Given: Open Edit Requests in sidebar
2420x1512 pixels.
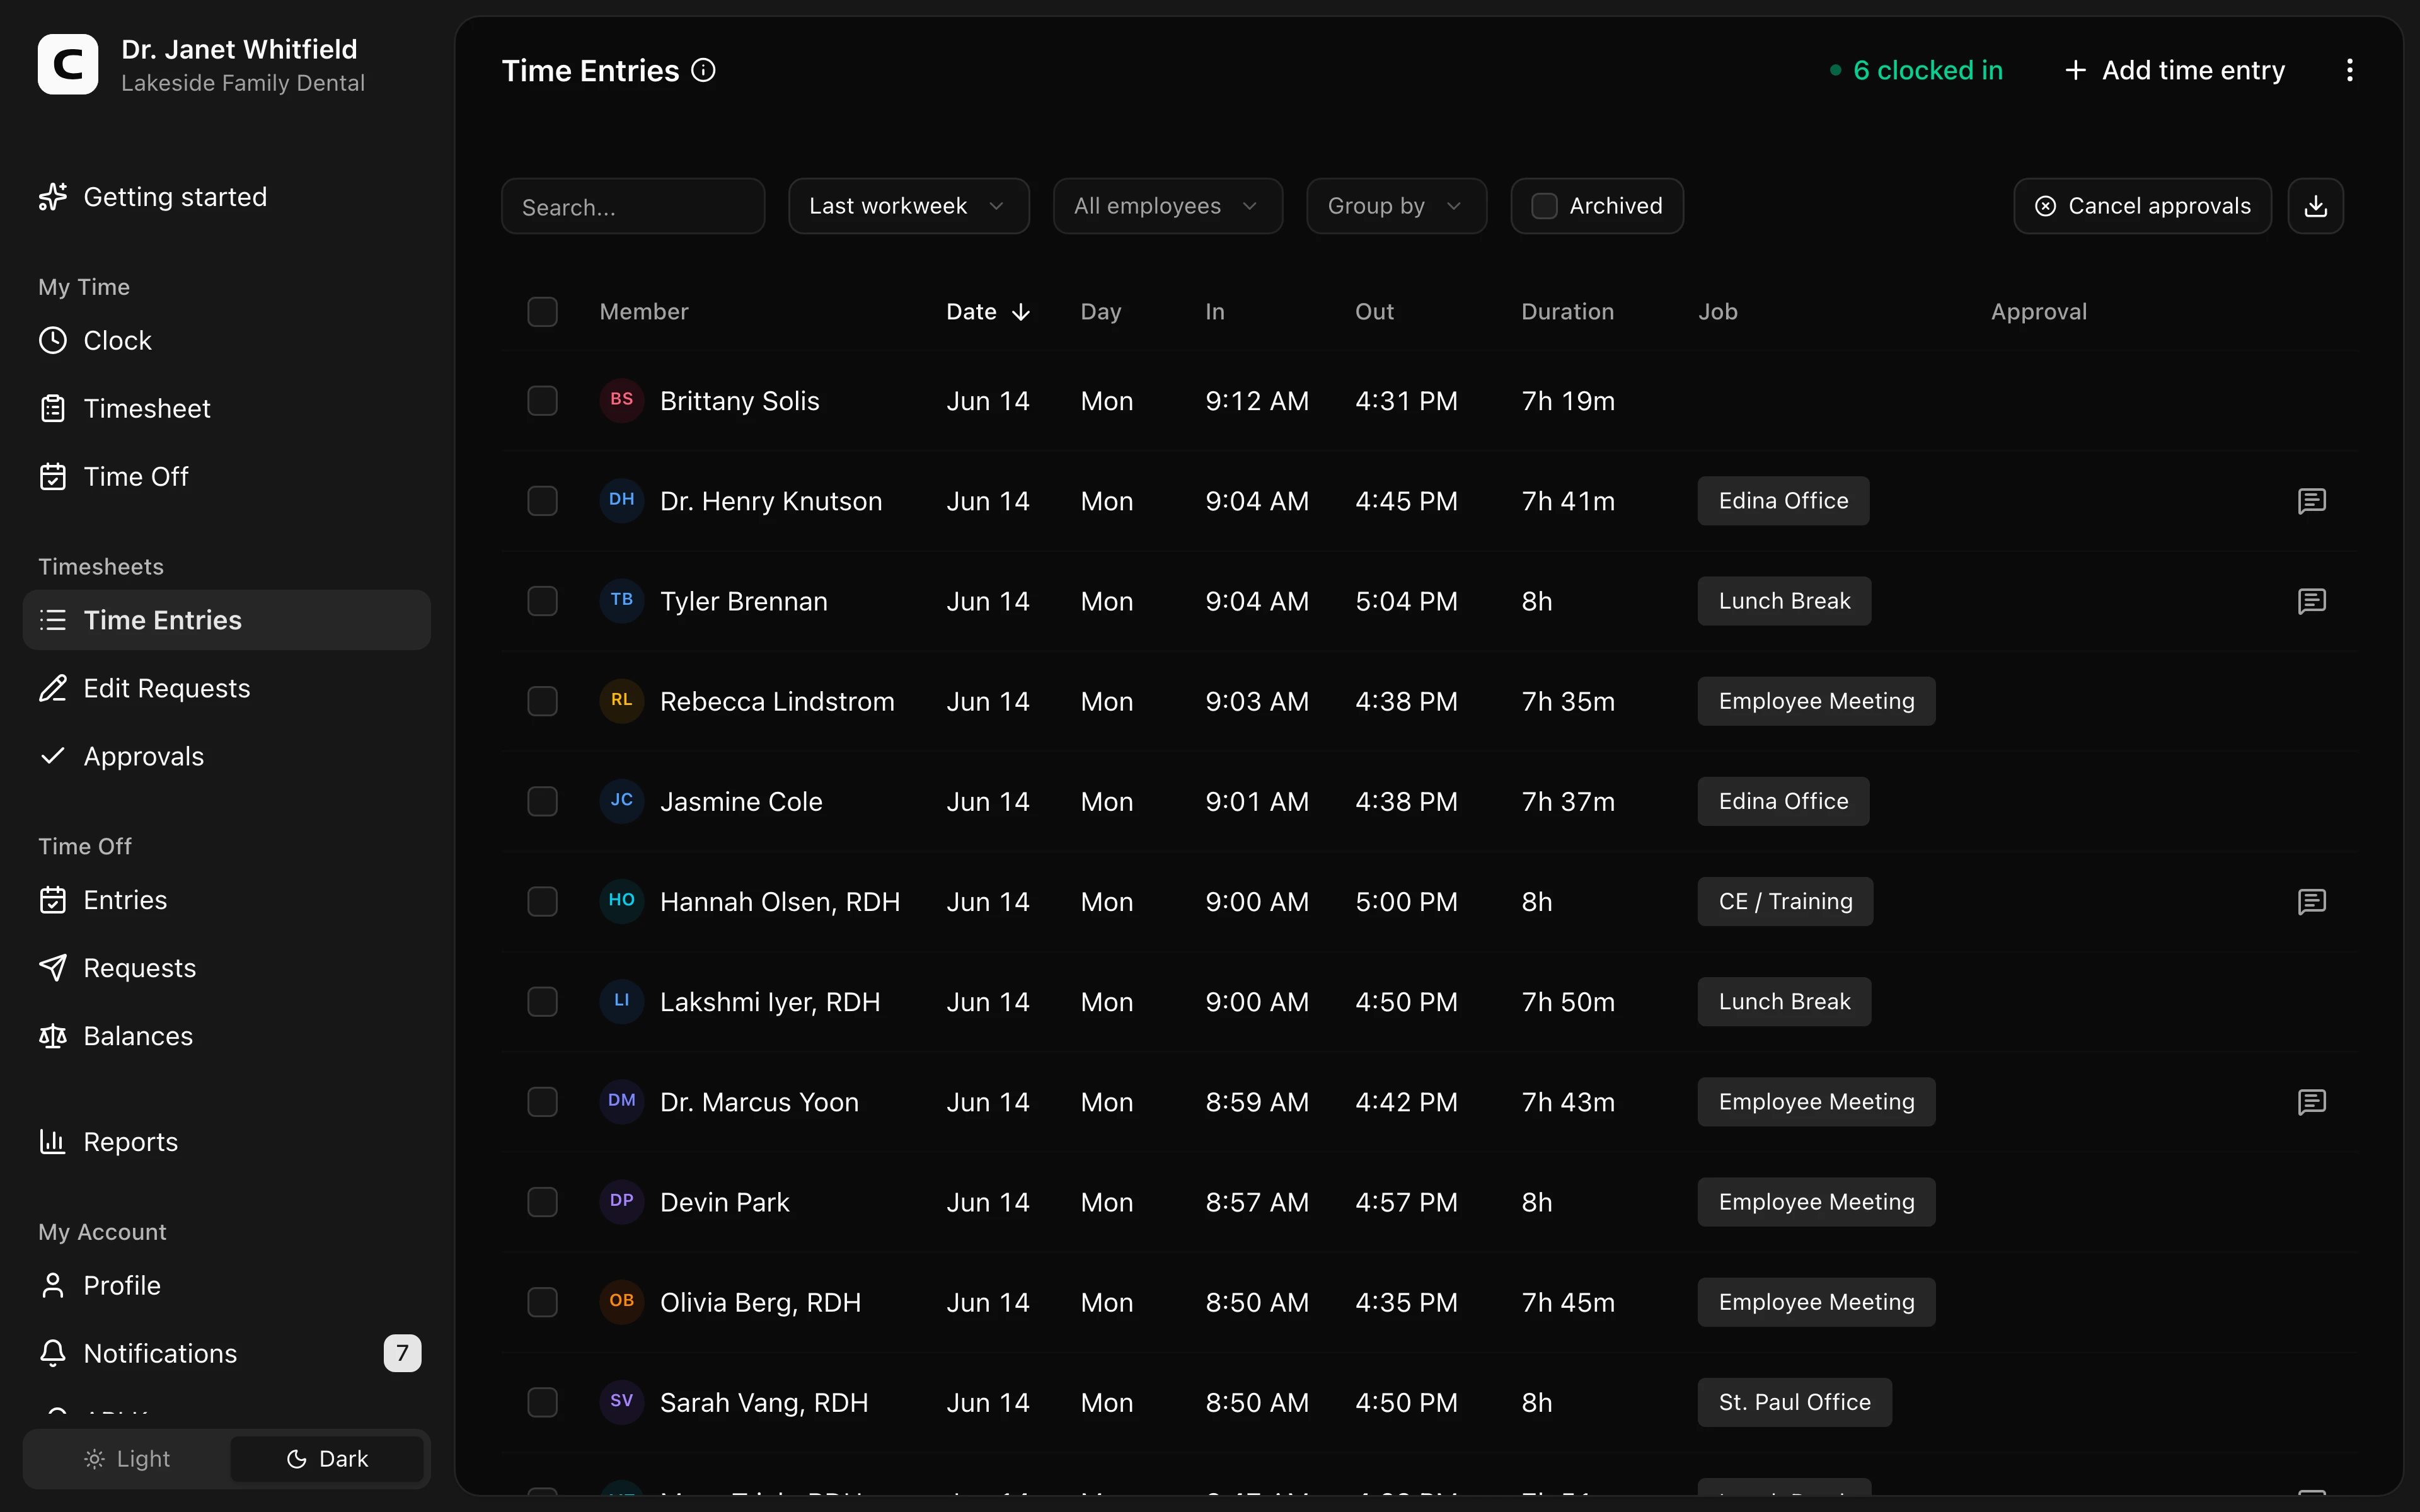Looking at the screenshot, I should [226, 688].
